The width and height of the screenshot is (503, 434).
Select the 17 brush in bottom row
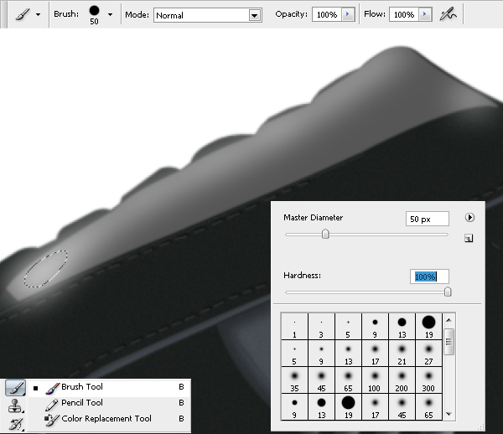(375, 407)
